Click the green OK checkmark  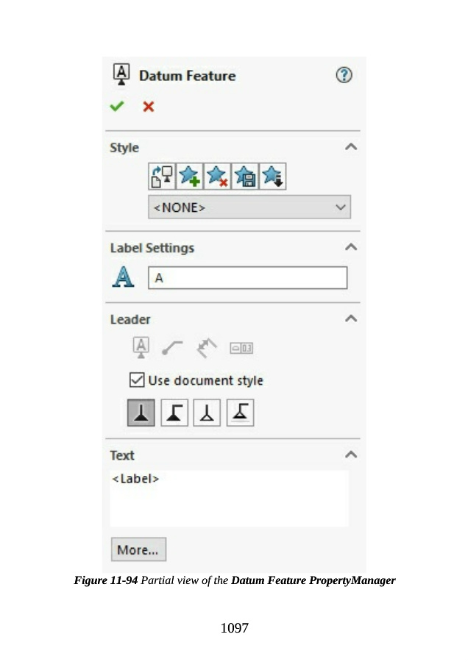(116, 107)
